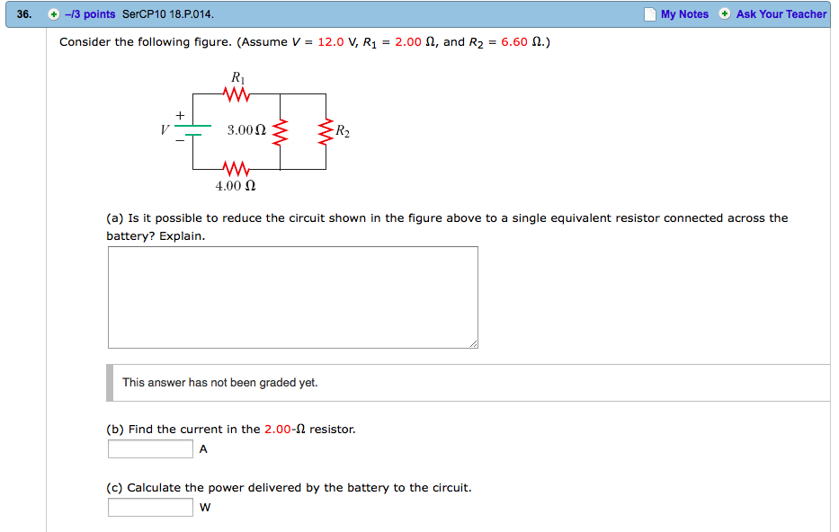Click the R2 resistor symbol in the figure
Image resolution: width=839 pixels, height=532 pixels.
(x=325, y=129)
